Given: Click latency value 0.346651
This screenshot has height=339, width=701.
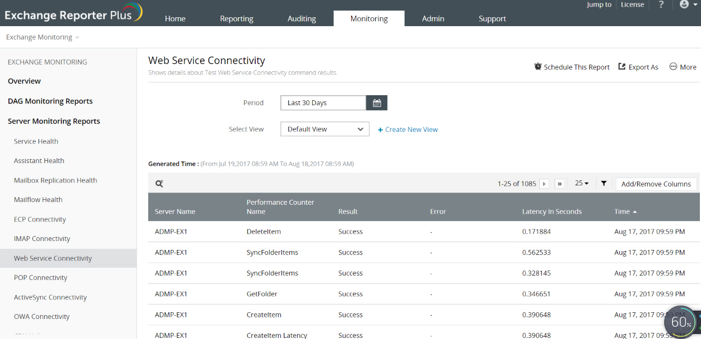Looking at the screenshot, I should [537, 294].
